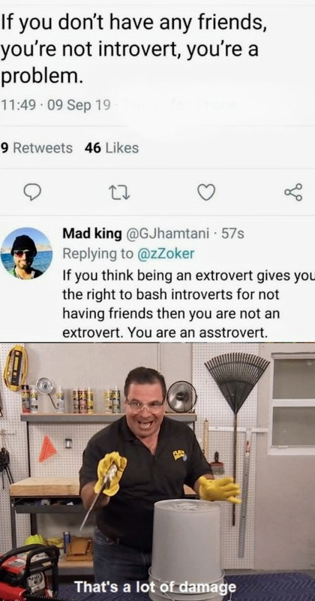The width and height of the screenshot is (315, 601).
Task: Tap the reply speech bubble icon
Action: point(32,192)
